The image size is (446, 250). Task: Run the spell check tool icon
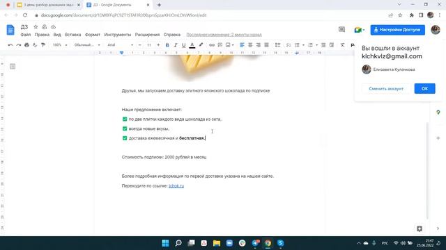coord(35,45)
